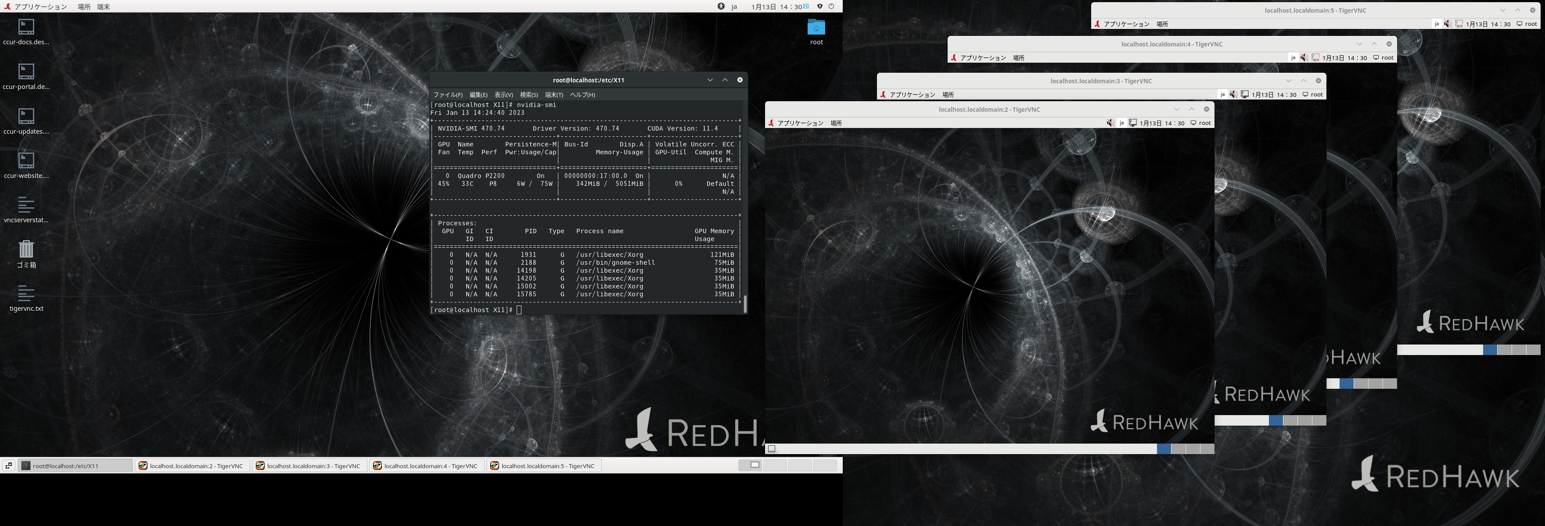
Task: Click disconnected network icon in localdomain:5 window
Action: pyautogui.click(x=1459, y=24)
